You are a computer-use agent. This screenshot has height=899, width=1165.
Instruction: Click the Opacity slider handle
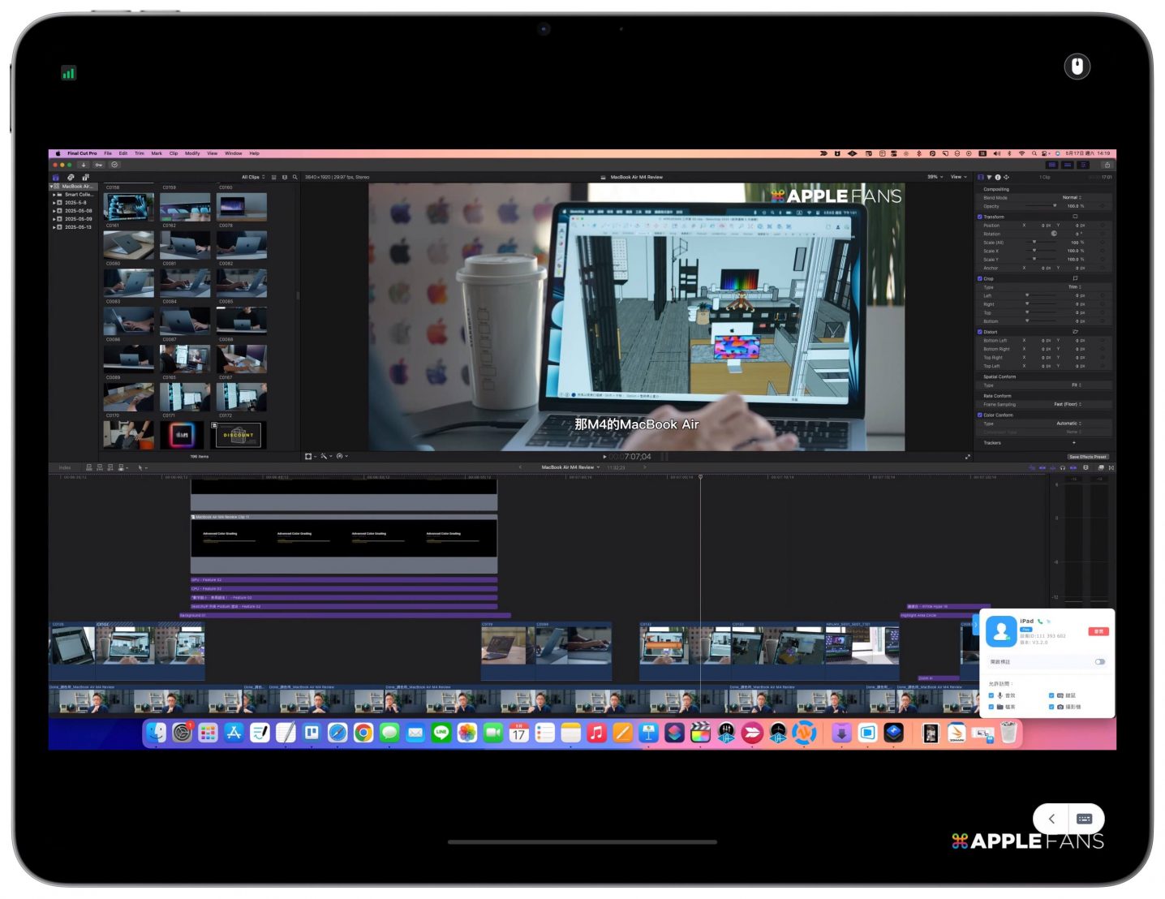(x=1055, y=206)
